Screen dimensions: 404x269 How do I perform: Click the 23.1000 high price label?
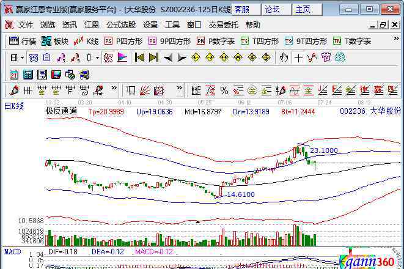point(324,150)
